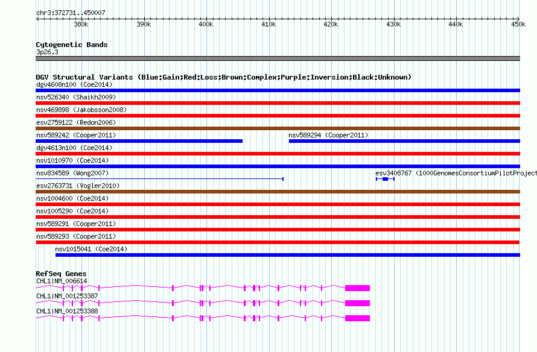Click the red bar under nsv589291
The height and width of the screenshot is (352, 537).
point(278,230)
